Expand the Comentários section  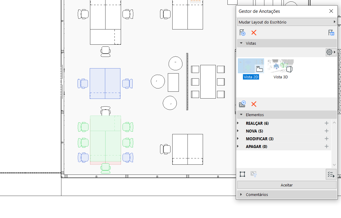(241, 195)
